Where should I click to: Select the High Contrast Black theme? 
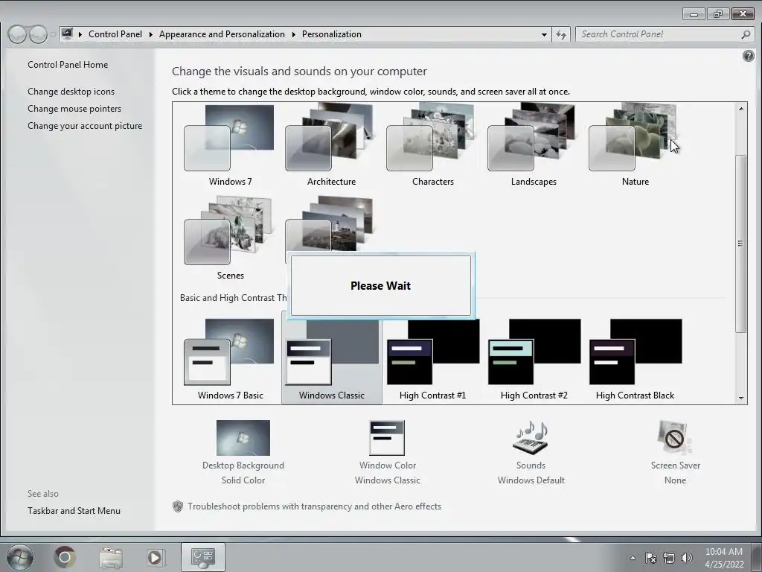(635, 360)
